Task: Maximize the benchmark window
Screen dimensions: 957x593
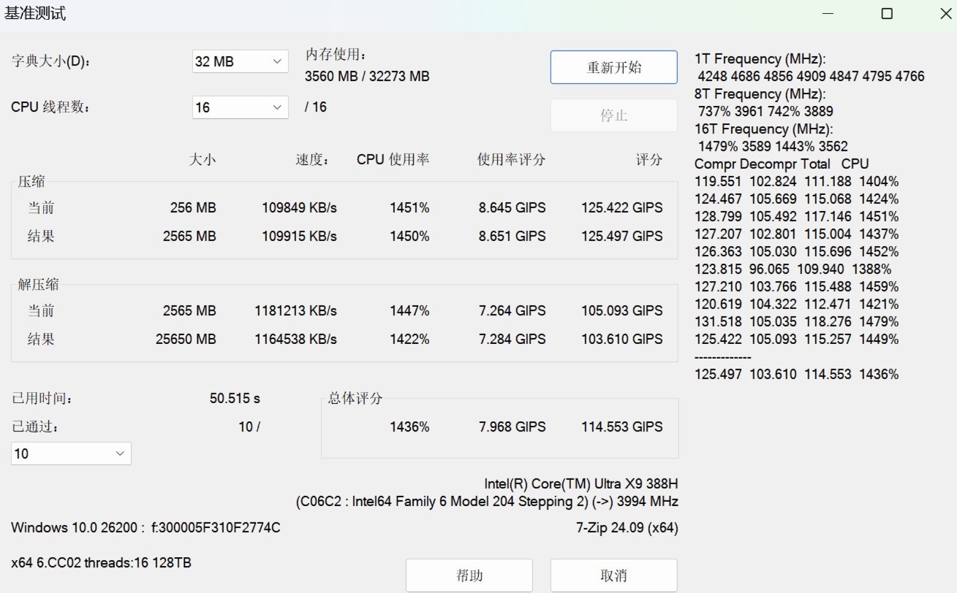Action: (886, 13)
